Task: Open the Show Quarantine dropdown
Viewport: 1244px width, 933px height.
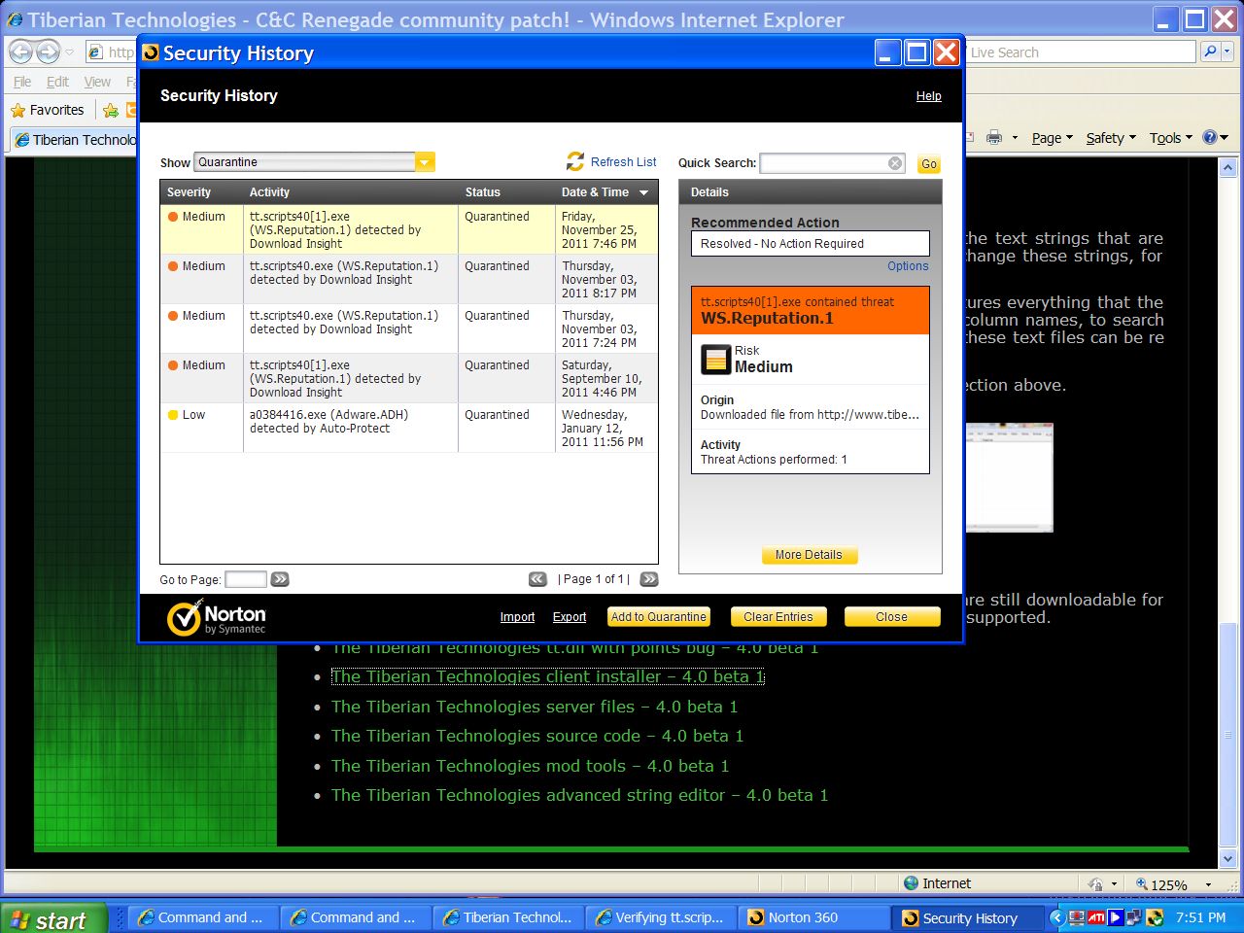Action: 425,162
